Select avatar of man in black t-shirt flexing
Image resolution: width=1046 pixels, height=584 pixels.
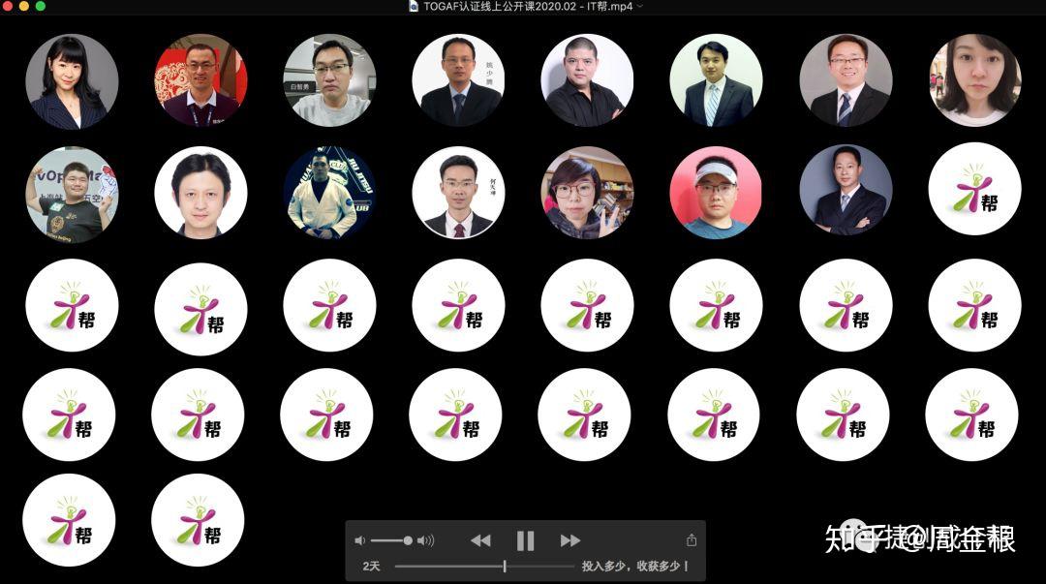point(72,193)
